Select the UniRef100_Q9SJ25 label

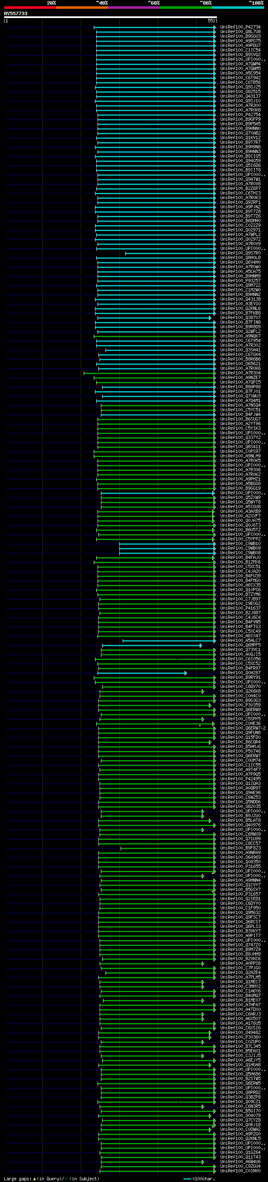click(x=240, y=87)
